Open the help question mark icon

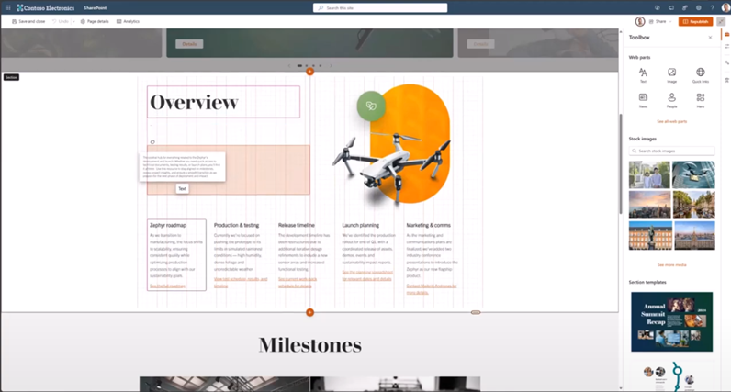[712, 7]
